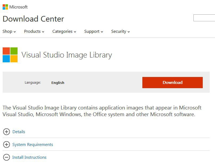The height and width of the screenshot is (163, 215).
Task: Open the Support menu
Action: click(x=93, y=31)
